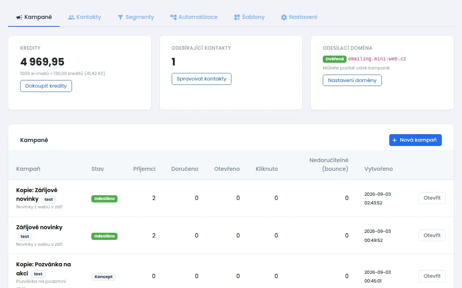Click the emailing.mini-web.cz domain text
This screenshot has width=462, height=288.
click(377, 59)
